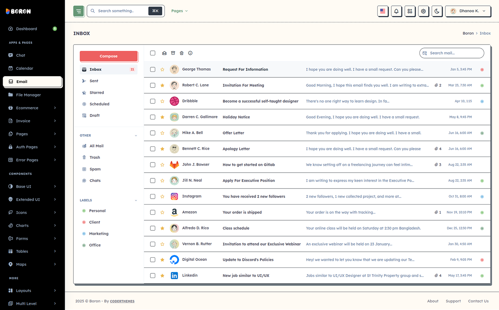The width and height of the screenshot is (499, 310).
Task: Click the Search mail input field
Action: (451, 53)
